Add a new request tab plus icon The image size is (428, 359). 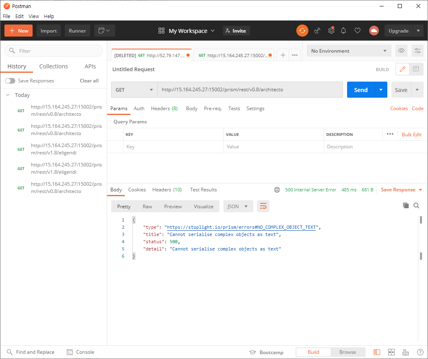pyautogui.click(x=283, y=55)
